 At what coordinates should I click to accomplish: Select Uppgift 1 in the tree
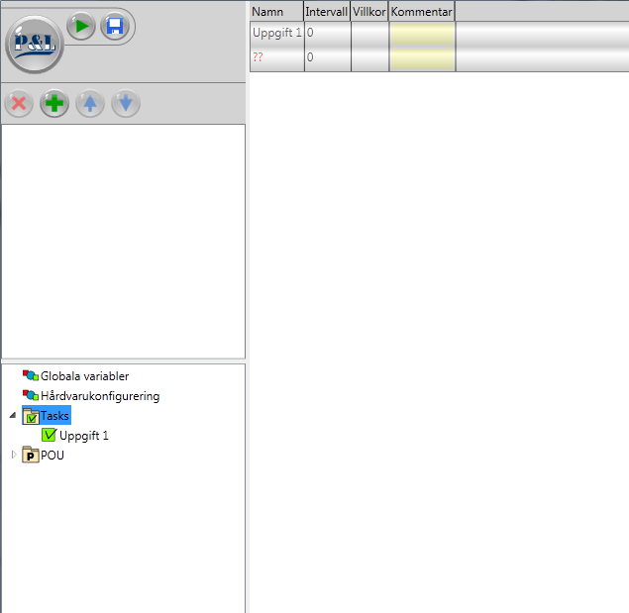point(84,436)
